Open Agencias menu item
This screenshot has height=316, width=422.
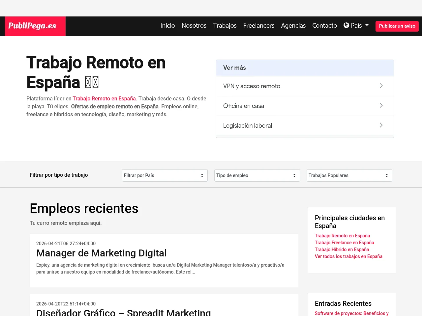coord(293,25)
